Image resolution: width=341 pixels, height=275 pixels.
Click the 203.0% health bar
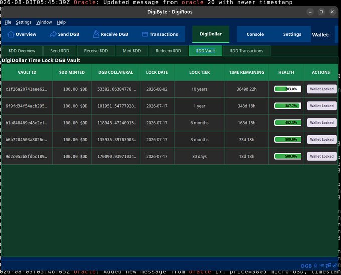(x=288, y=89)
